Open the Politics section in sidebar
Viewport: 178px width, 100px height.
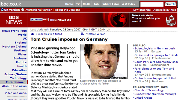pyautogui.click(x=21, y=62)
